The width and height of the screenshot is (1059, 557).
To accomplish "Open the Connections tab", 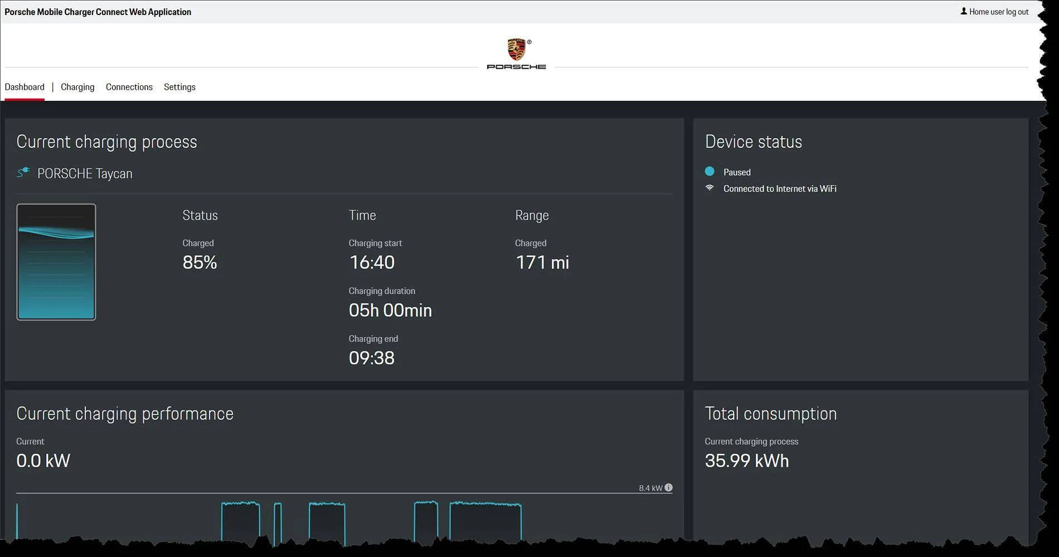I will (129, 87).
